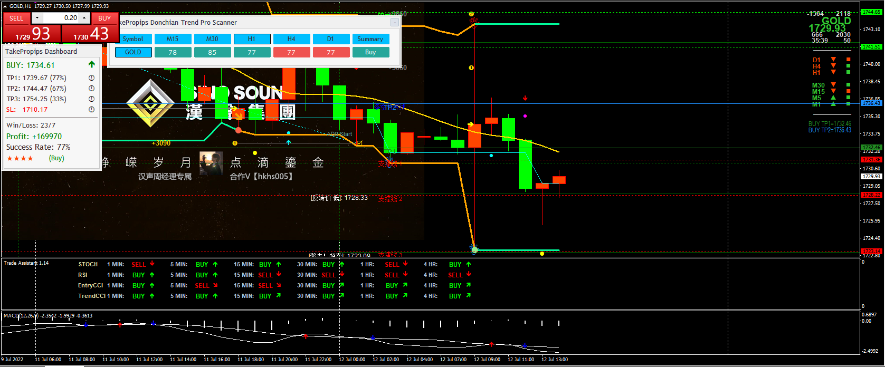Click the 'Success Rate: 77%' text
The height and width of the screenshot is (367, 885).
coord(38,147)
